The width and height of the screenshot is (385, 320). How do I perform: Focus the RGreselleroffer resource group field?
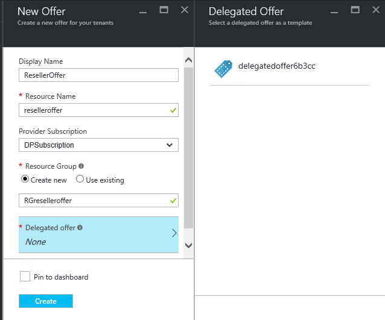(94, 200)
